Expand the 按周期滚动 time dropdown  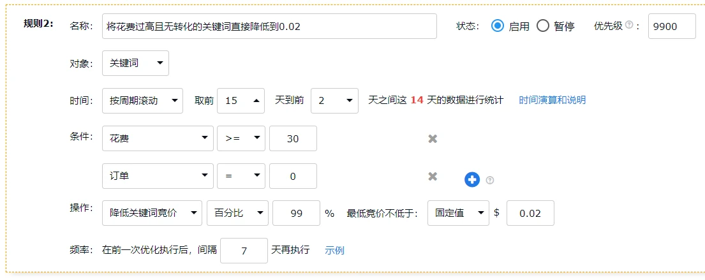tap(142, 101)
